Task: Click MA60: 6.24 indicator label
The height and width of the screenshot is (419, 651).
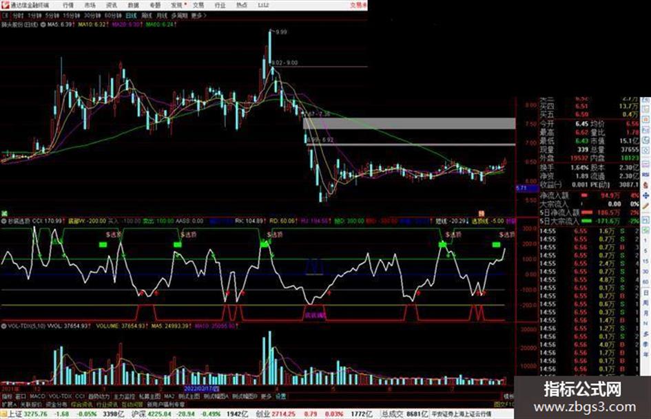Action: (161, 25)
